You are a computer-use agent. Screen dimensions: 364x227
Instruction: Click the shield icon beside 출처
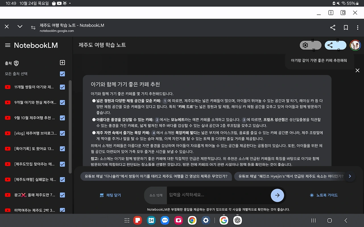coord(16,63)
